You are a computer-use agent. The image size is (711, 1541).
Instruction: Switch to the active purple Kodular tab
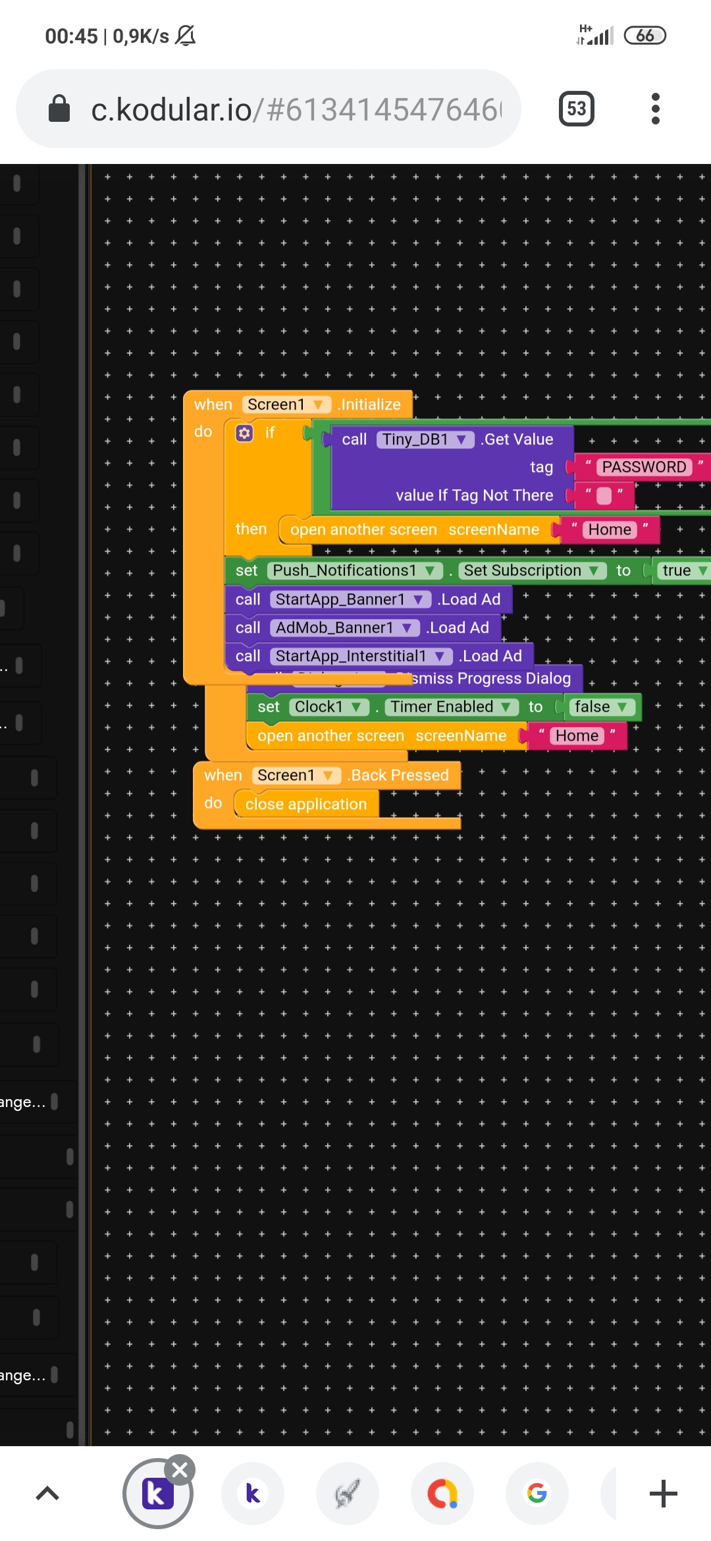(x=158, y=1494)
